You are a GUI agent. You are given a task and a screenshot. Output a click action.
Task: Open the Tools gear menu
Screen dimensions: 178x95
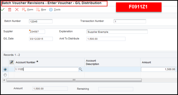click(x=55, y=10)
